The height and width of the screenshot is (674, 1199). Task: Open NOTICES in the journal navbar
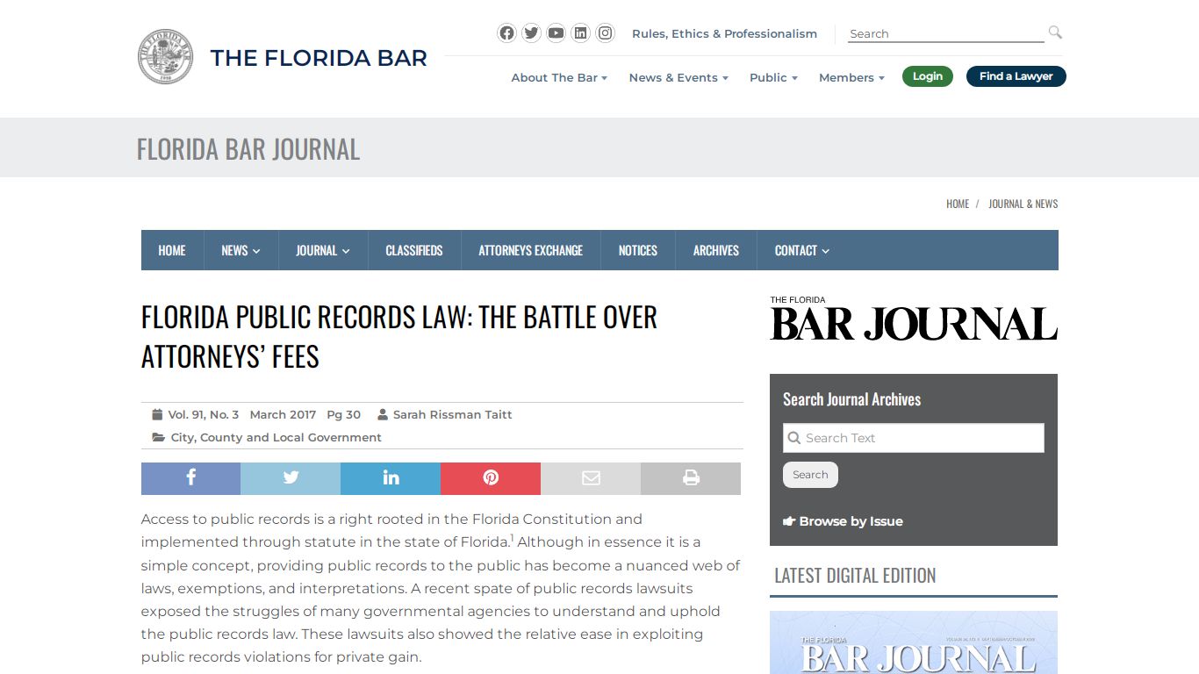click(638, 250)
